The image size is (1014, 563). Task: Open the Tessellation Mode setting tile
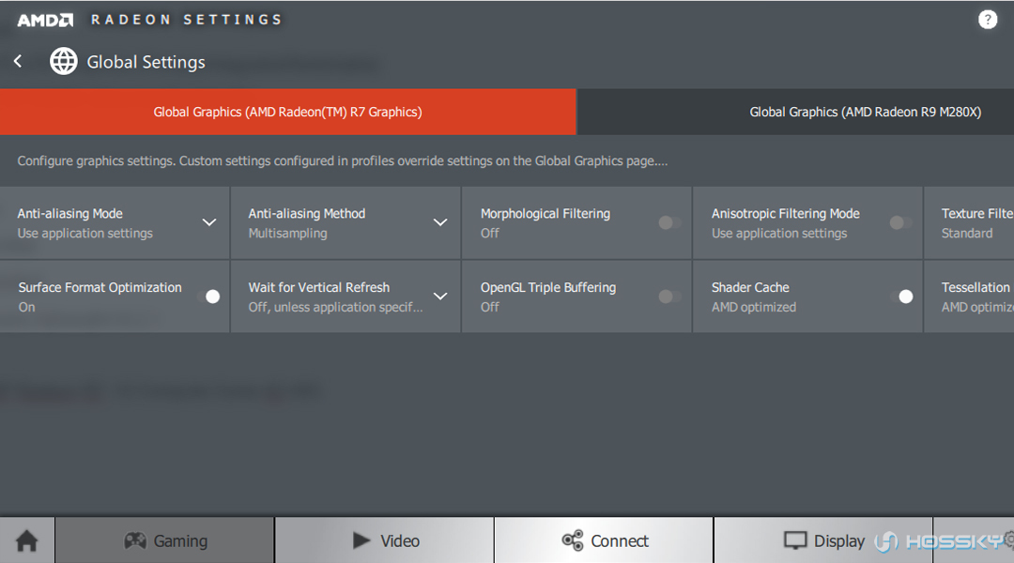[969, 297]
